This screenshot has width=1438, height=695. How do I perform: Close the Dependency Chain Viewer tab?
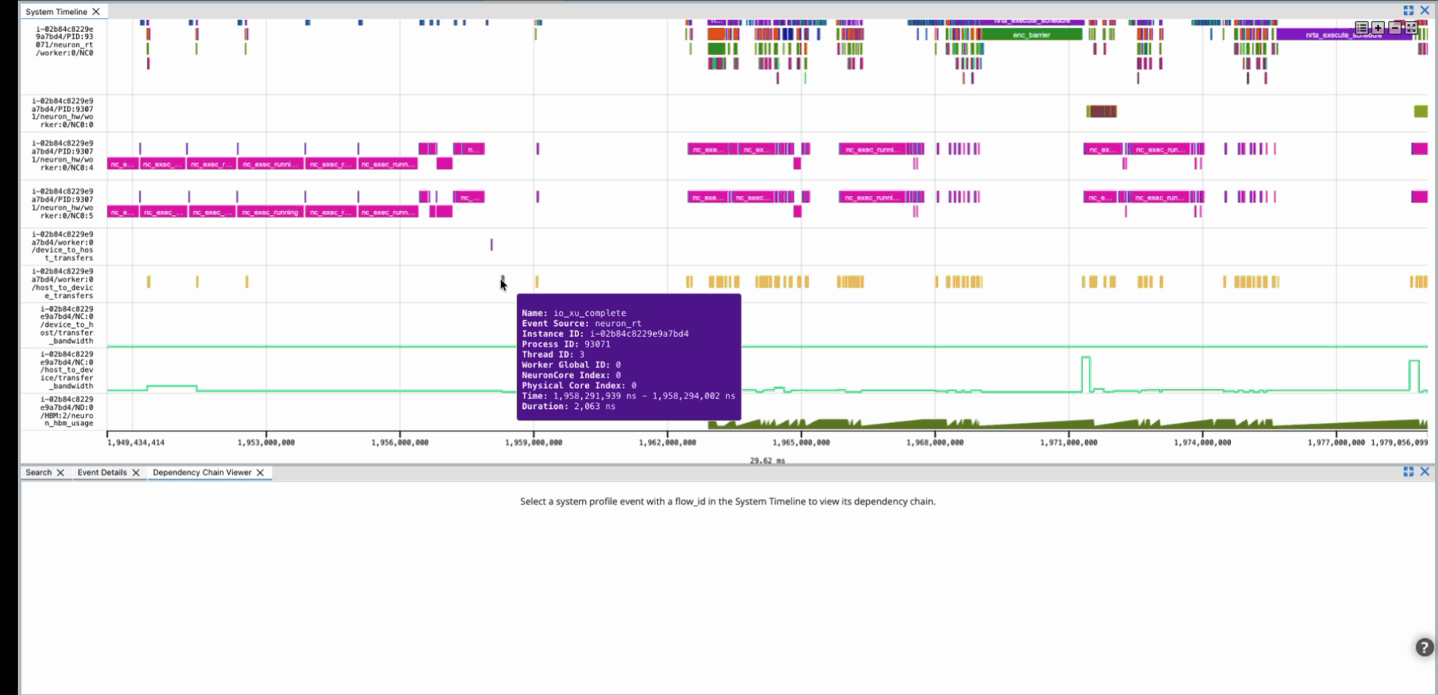[260, 472]
